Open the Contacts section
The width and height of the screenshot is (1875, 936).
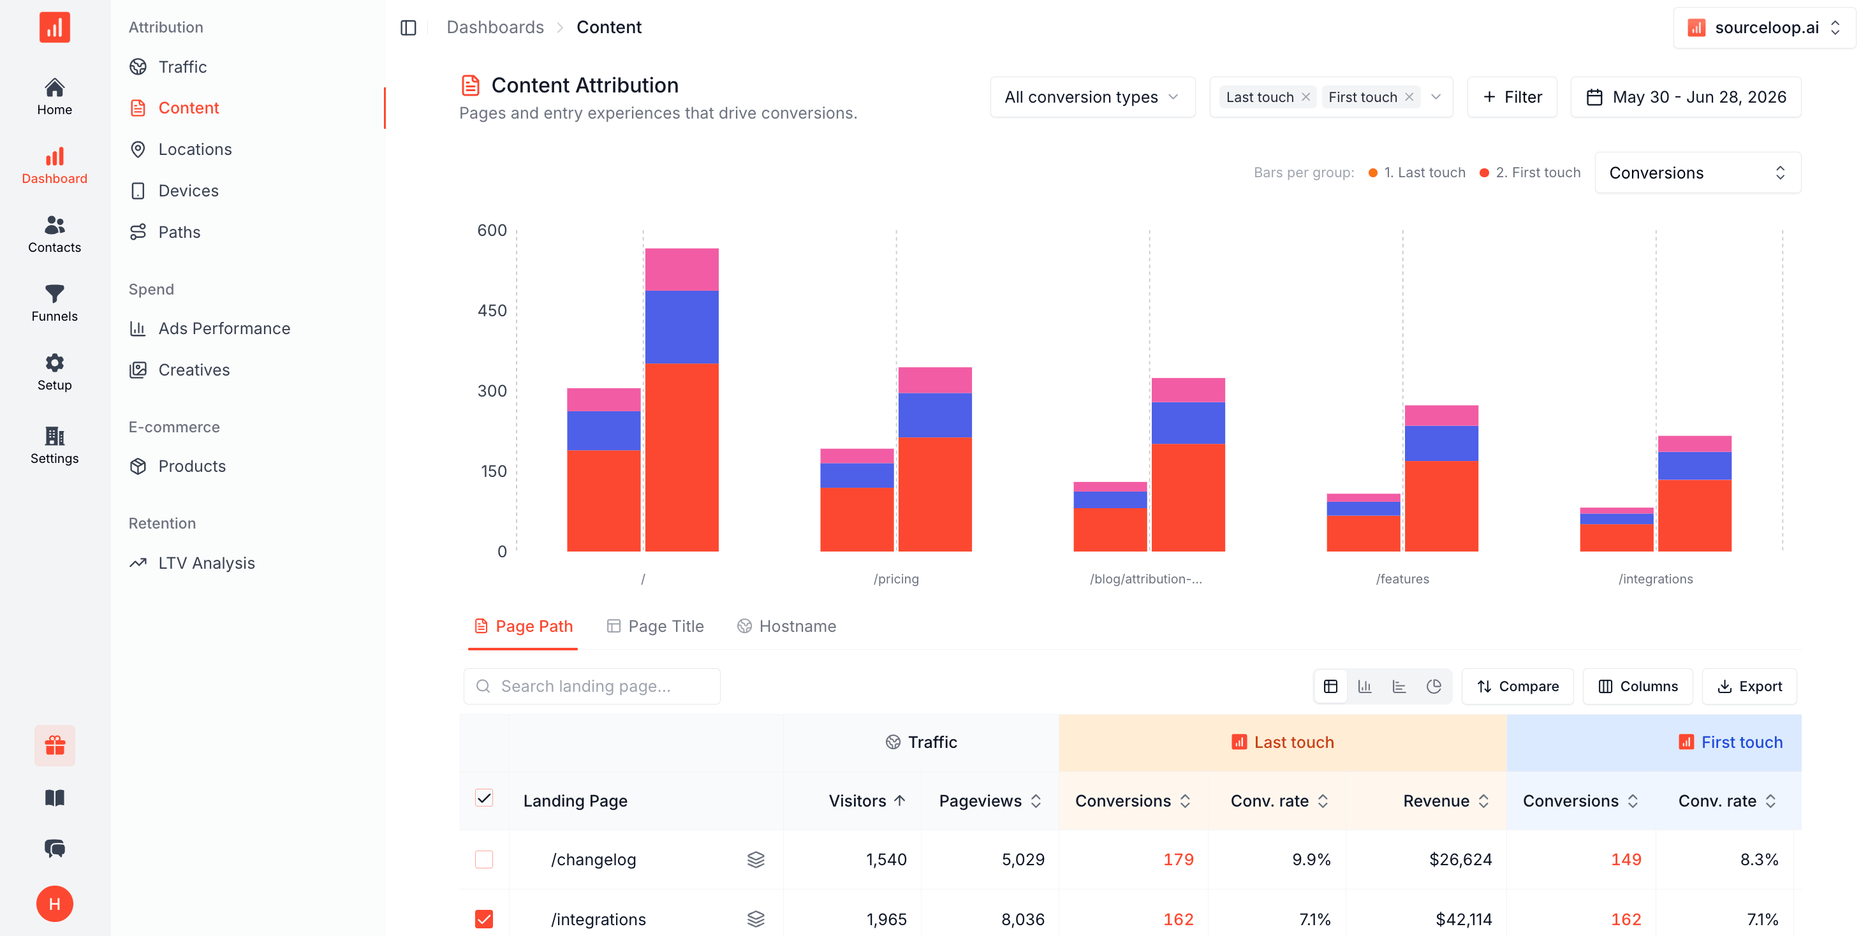click(55, 235)
